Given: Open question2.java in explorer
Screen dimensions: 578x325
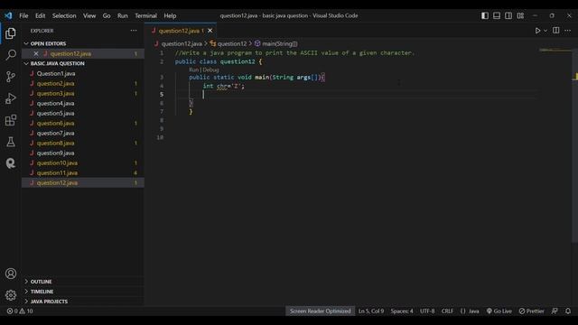Looking at the screenshot, I should point(82,83).
